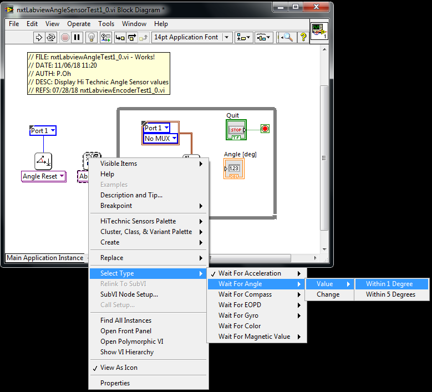
Task: Click the VI icon pane top right
Action: (319, 31)
